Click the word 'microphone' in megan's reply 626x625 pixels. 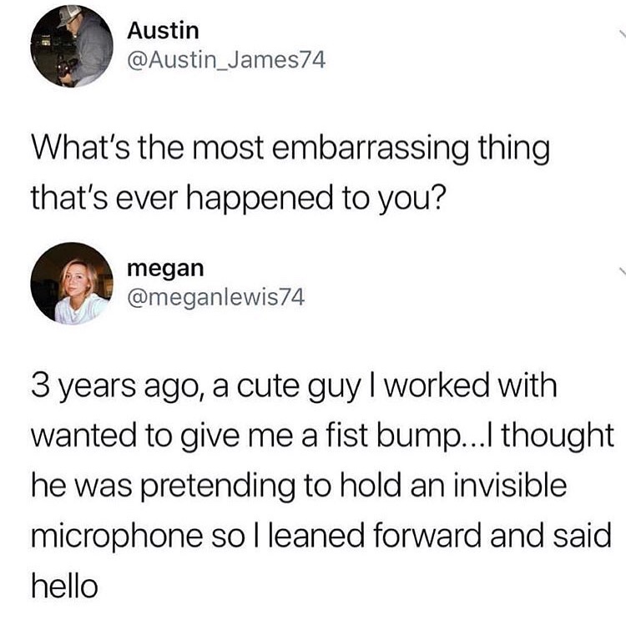pyautogui.click(x=117, y=536)
